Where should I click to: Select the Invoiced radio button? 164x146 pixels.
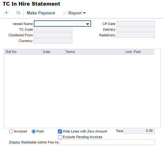[11, 131]
